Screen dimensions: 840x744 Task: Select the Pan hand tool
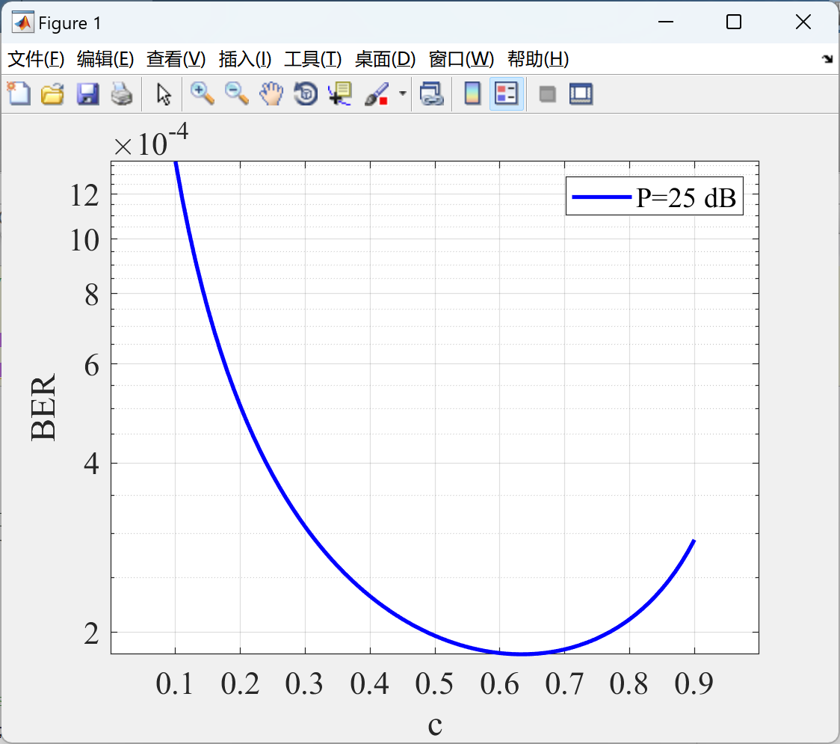click(271, 94)
